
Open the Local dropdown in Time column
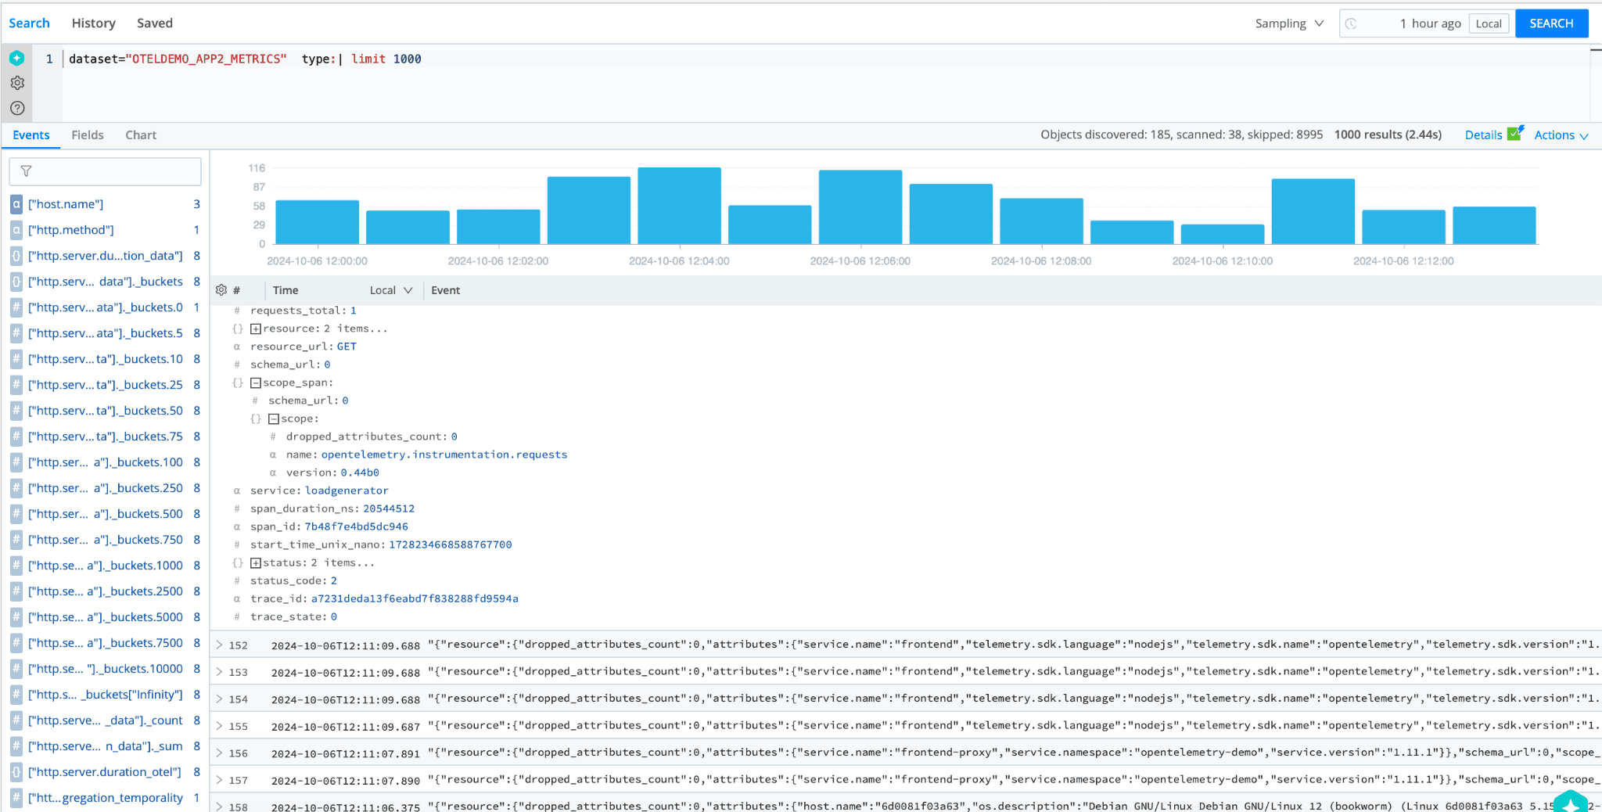click(x=390, y=290)
